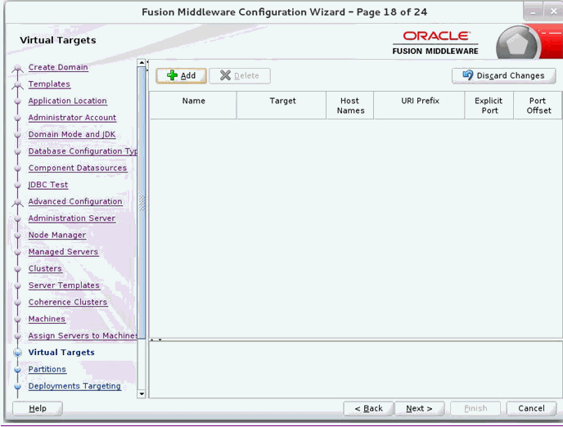Viewport: 563px width, 427px height.
Task: Click the Host Names column header
Action: (350, 106)
